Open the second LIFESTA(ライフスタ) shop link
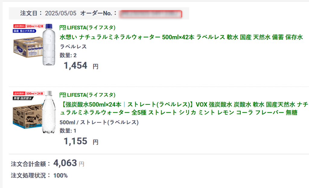The image size is (309, 188). (x=91, y=95)
